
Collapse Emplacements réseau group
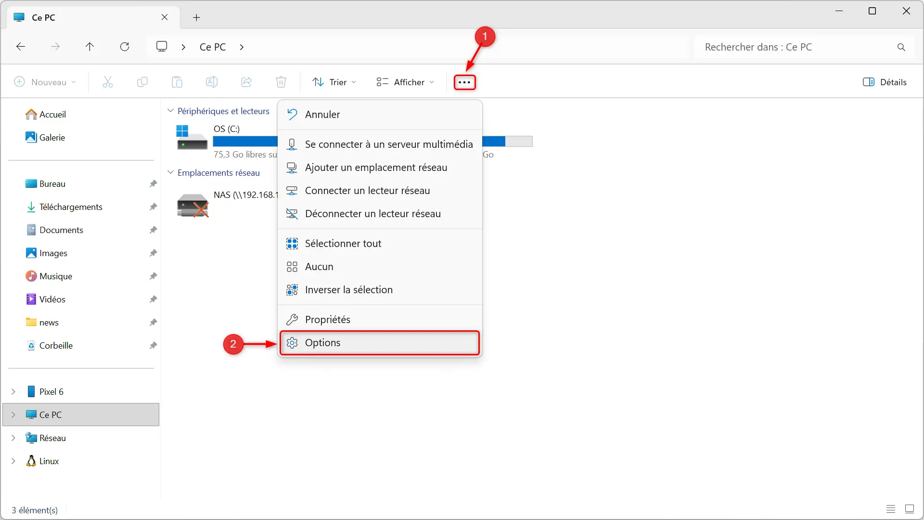tap(170, 172)
